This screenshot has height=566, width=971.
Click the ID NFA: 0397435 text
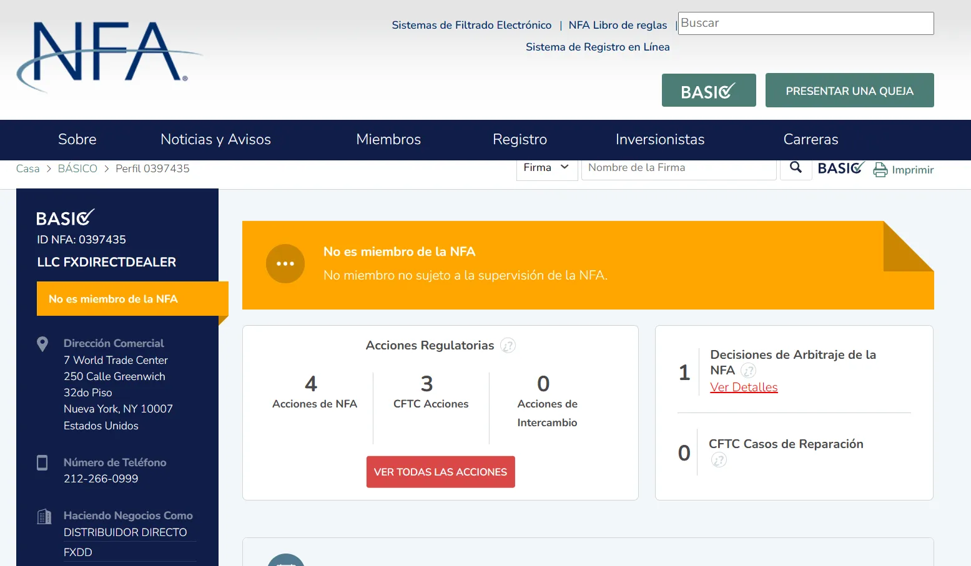click(81, 240)
